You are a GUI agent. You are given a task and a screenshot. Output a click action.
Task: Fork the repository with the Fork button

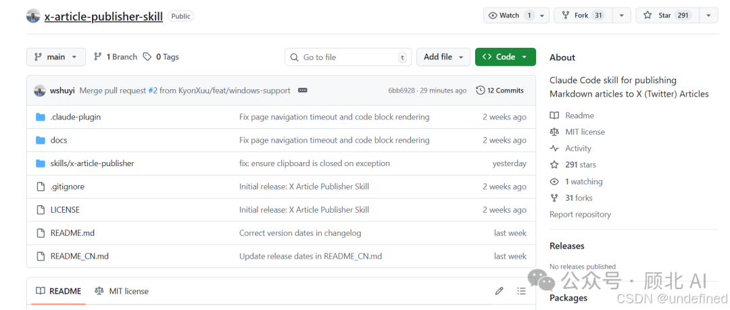point(583,16)
